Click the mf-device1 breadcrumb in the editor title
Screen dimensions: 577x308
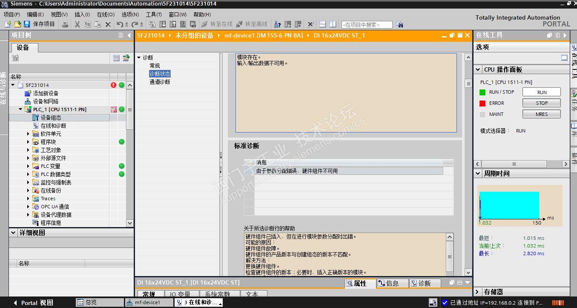point(264,35)
